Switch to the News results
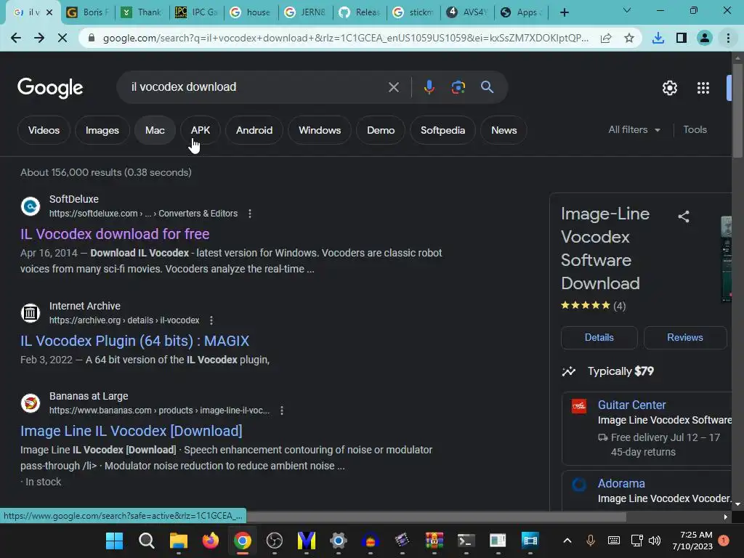This screenshot has height=558, width=744. [x=504, y=130]
